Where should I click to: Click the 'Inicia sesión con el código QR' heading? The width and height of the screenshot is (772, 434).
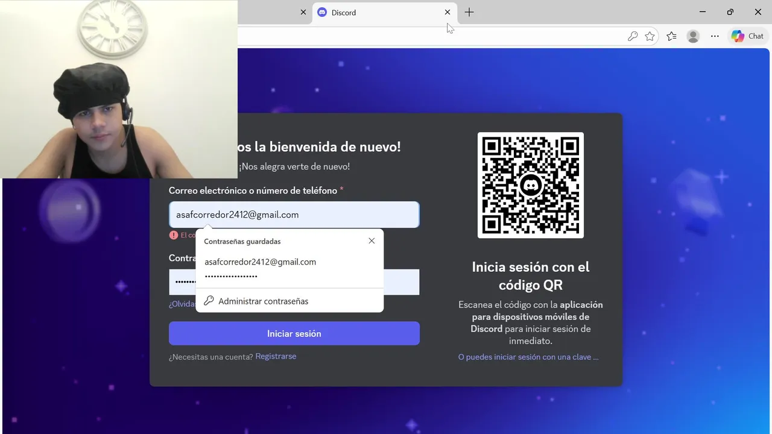click(x=531, y=275)
